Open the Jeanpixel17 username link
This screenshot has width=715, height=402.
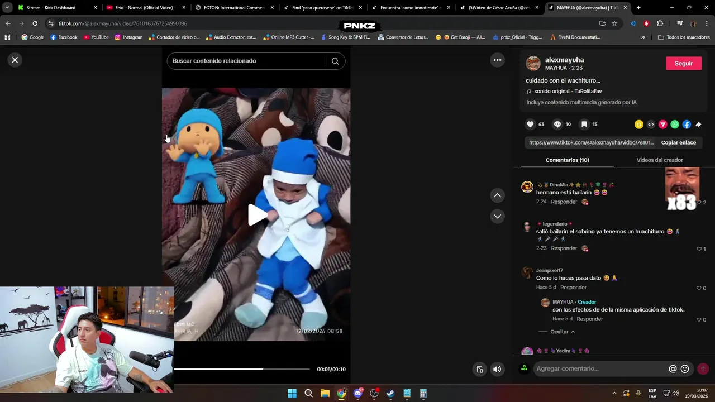click(x=549, y=270)
